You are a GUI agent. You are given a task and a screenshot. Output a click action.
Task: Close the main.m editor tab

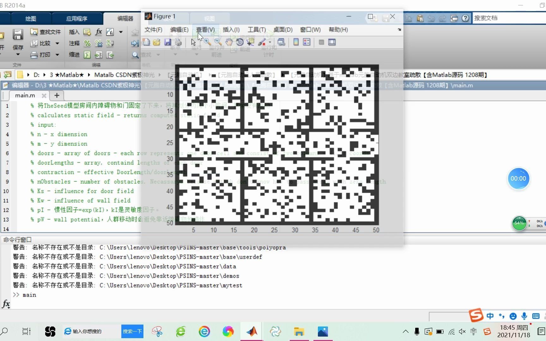[44, 95]
